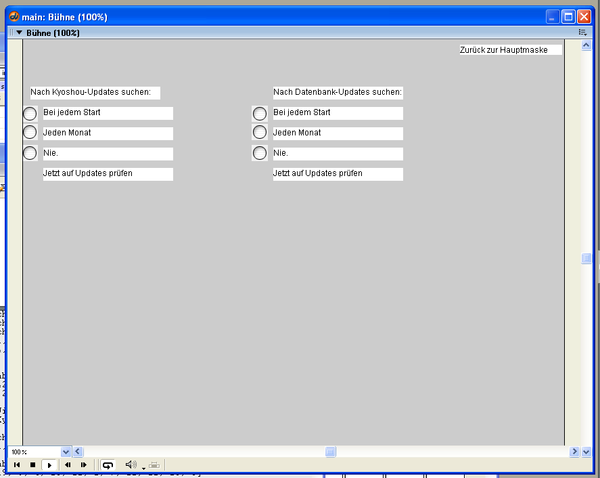
Task: Click the volume speaker icon
Action: 131,465
